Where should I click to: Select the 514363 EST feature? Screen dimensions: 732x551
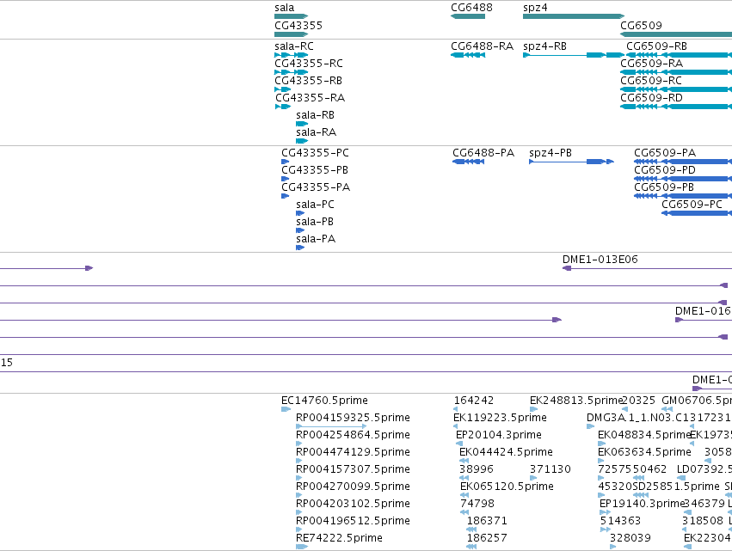pyautogui.click(x=606, y=530)
